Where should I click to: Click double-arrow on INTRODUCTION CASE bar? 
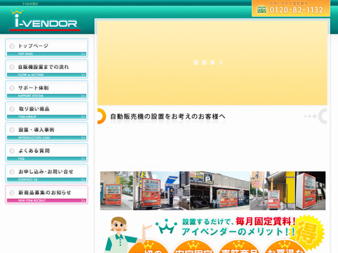click(83, 137)
